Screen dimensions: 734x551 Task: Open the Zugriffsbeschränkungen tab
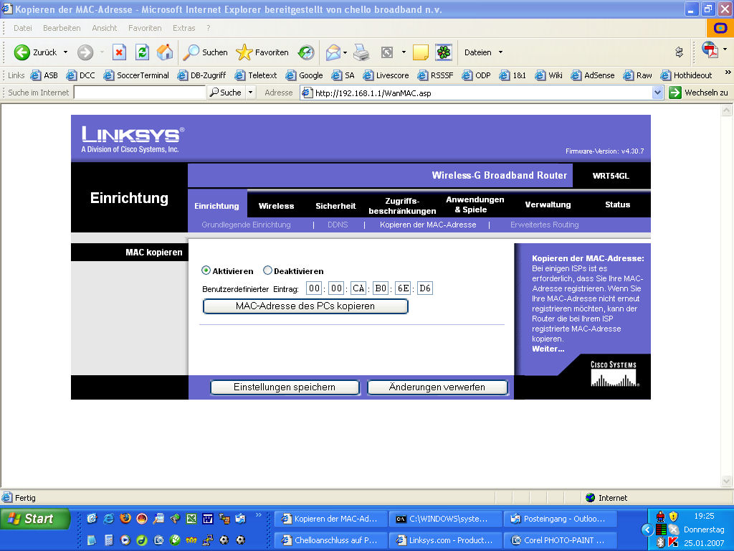pos(402,206)
